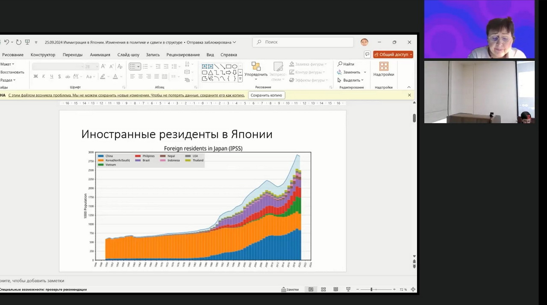Open the comments pane icon
The width and height of the screenshot is (547, 305).
[367, 54]
